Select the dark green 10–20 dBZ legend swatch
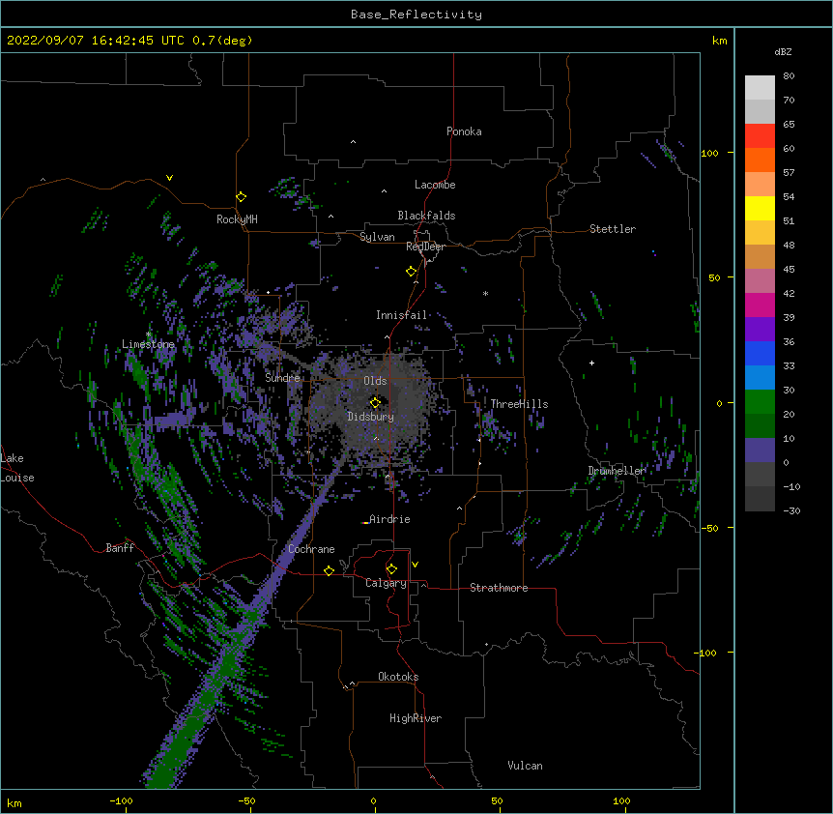 760,426
